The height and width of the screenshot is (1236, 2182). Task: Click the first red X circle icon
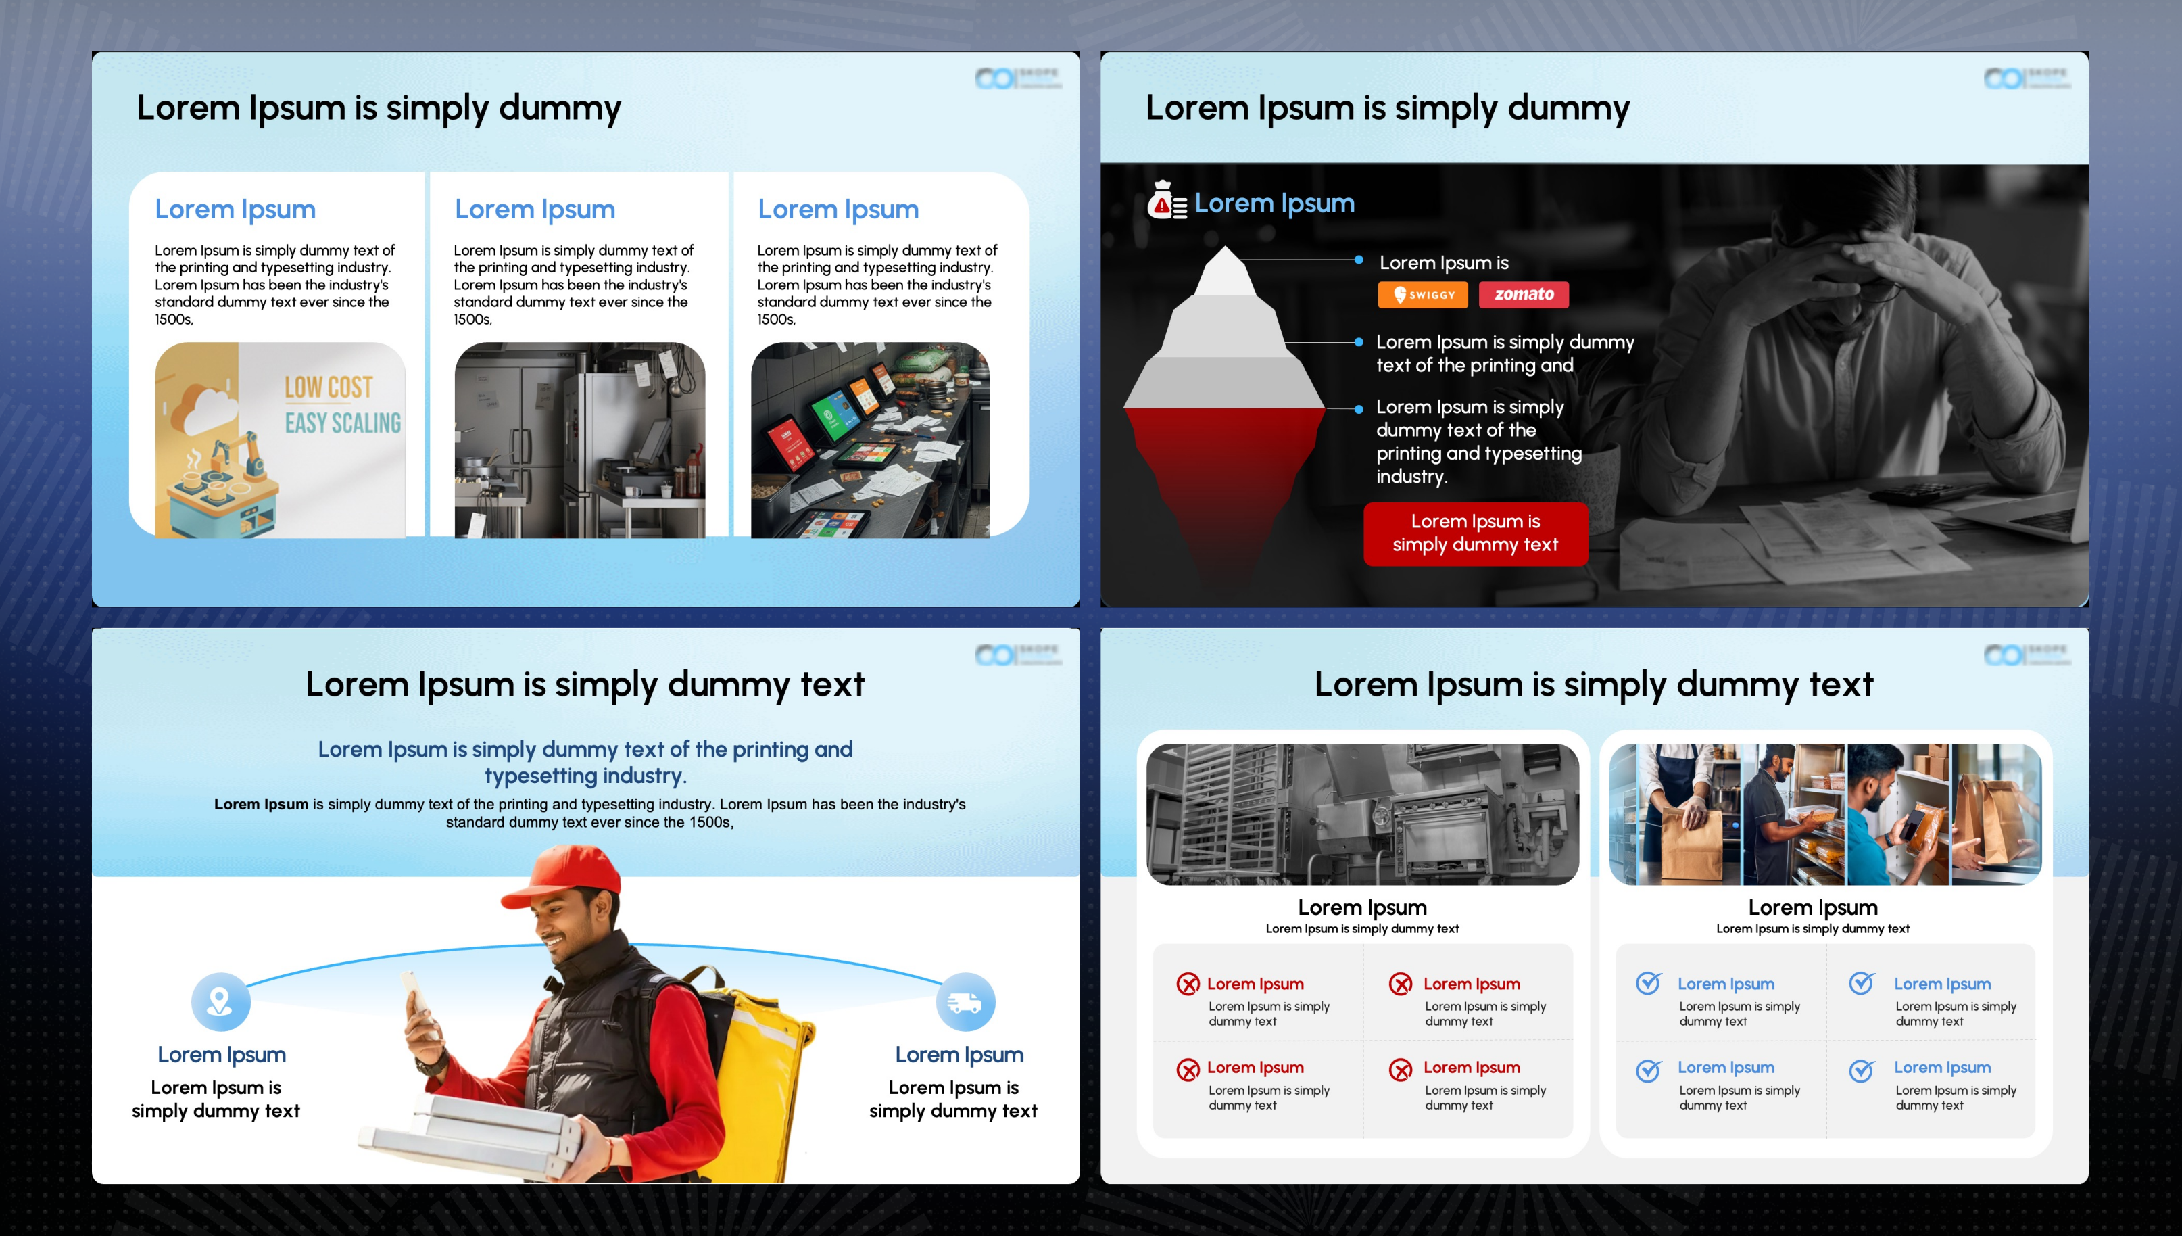(1188, 984)
